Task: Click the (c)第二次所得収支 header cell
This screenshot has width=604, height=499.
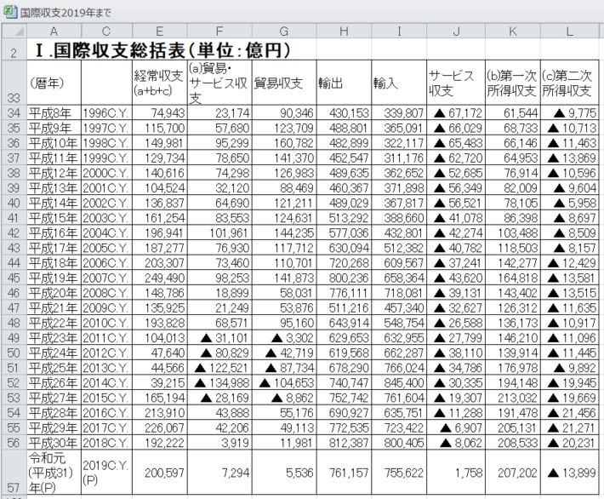Action: pyautogui.click(x=570, y=83)
